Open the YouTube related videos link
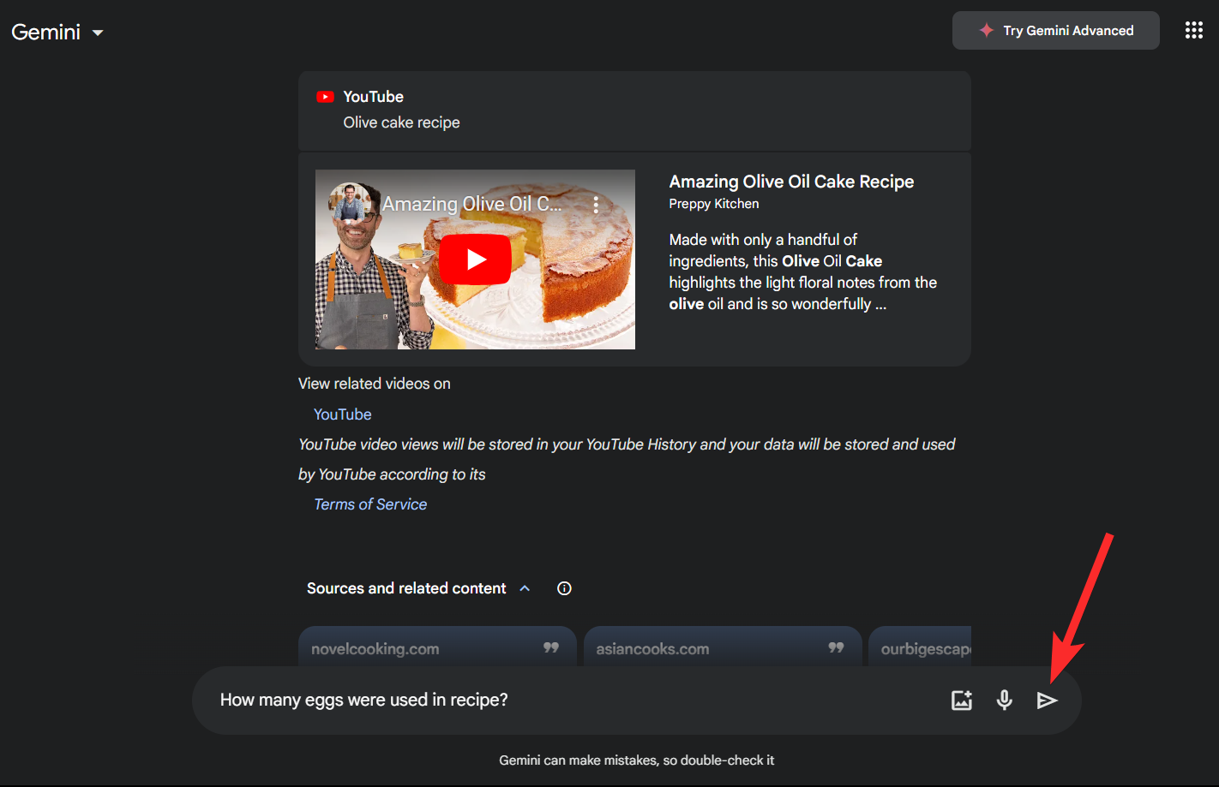1219x787 pixels. pyautogui.click(x=342, y=414)
